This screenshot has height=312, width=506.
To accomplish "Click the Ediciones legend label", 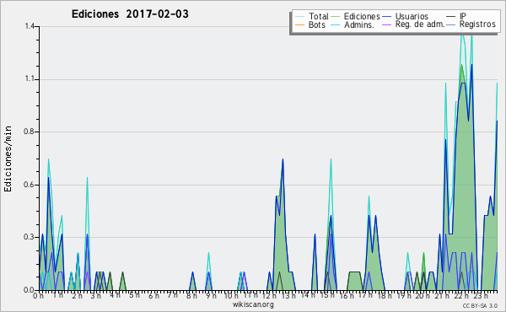I will coord(362,16).
